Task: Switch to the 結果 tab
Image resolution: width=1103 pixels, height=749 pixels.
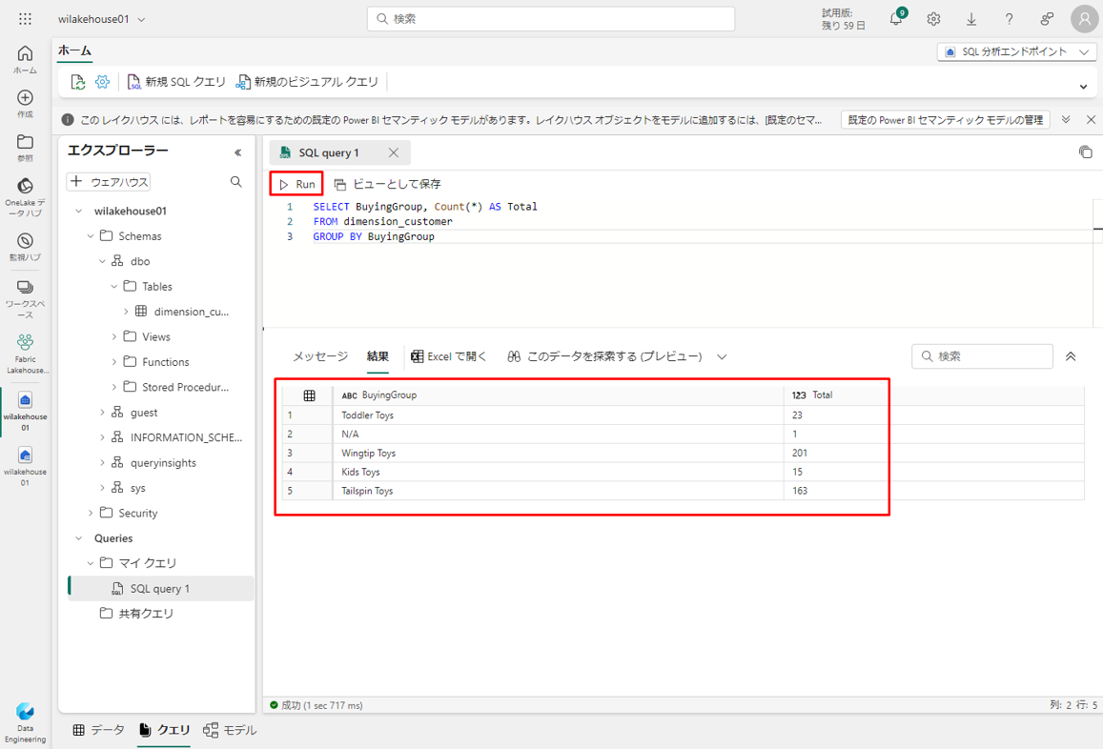Action: point(378,356)
